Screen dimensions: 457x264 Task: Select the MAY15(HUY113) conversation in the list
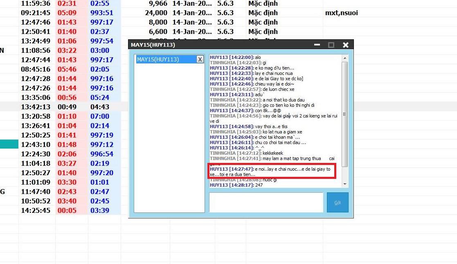coord(167,59)
